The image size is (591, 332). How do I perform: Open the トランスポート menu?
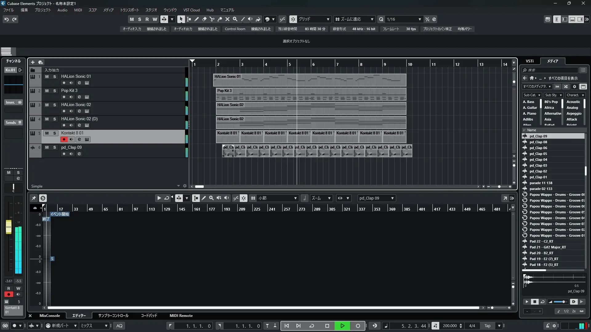(129, 10)
